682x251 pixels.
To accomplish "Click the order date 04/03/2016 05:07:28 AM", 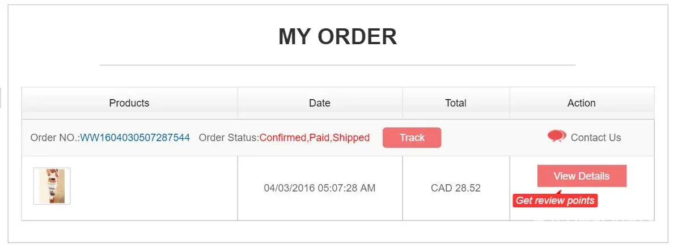I will (x=320, y=188).
